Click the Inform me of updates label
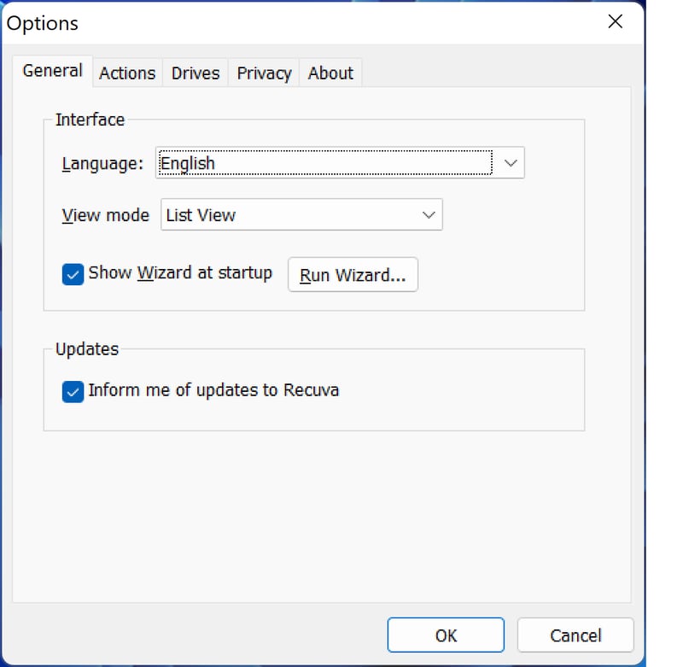683x667 pixels. [213, 390]
